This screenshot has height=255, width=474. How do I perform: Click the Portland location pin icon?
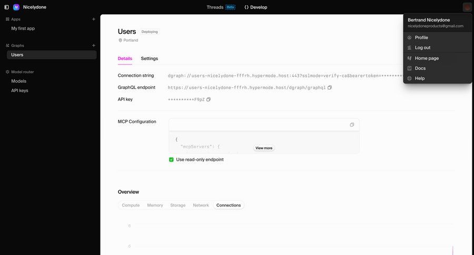point(120,40)
